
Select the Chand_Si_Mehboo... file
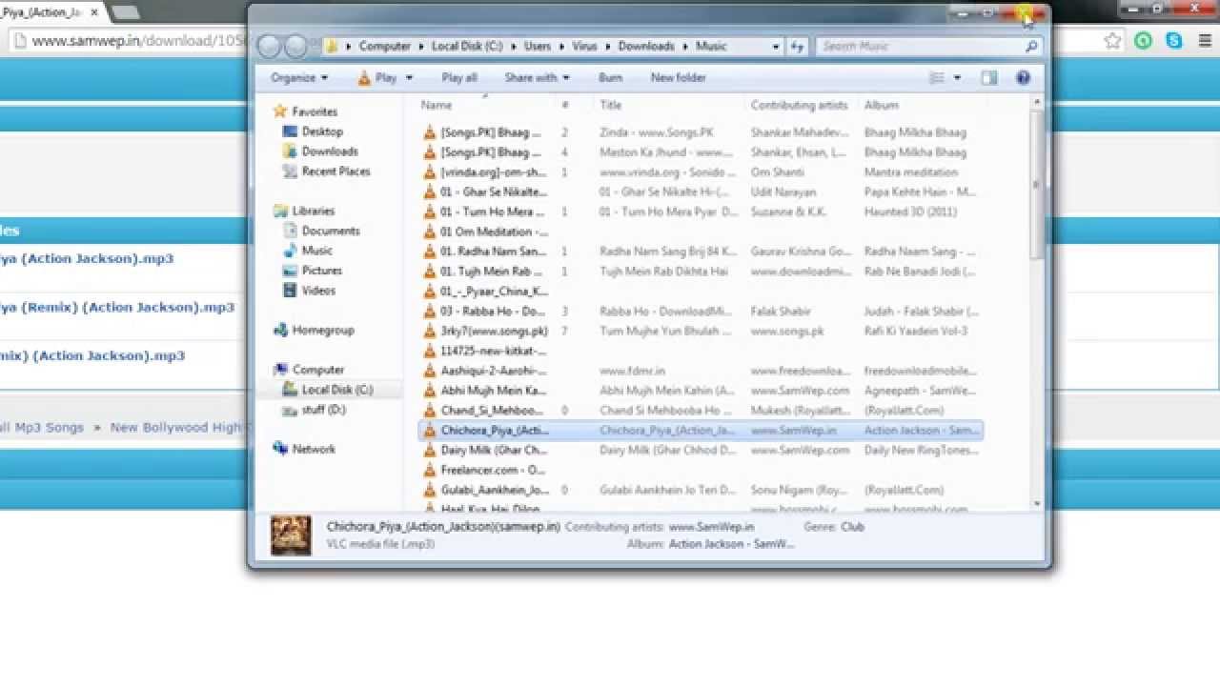pos(494,411)
